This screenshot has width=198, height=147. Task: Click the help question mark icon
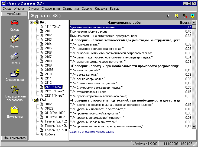176,16
